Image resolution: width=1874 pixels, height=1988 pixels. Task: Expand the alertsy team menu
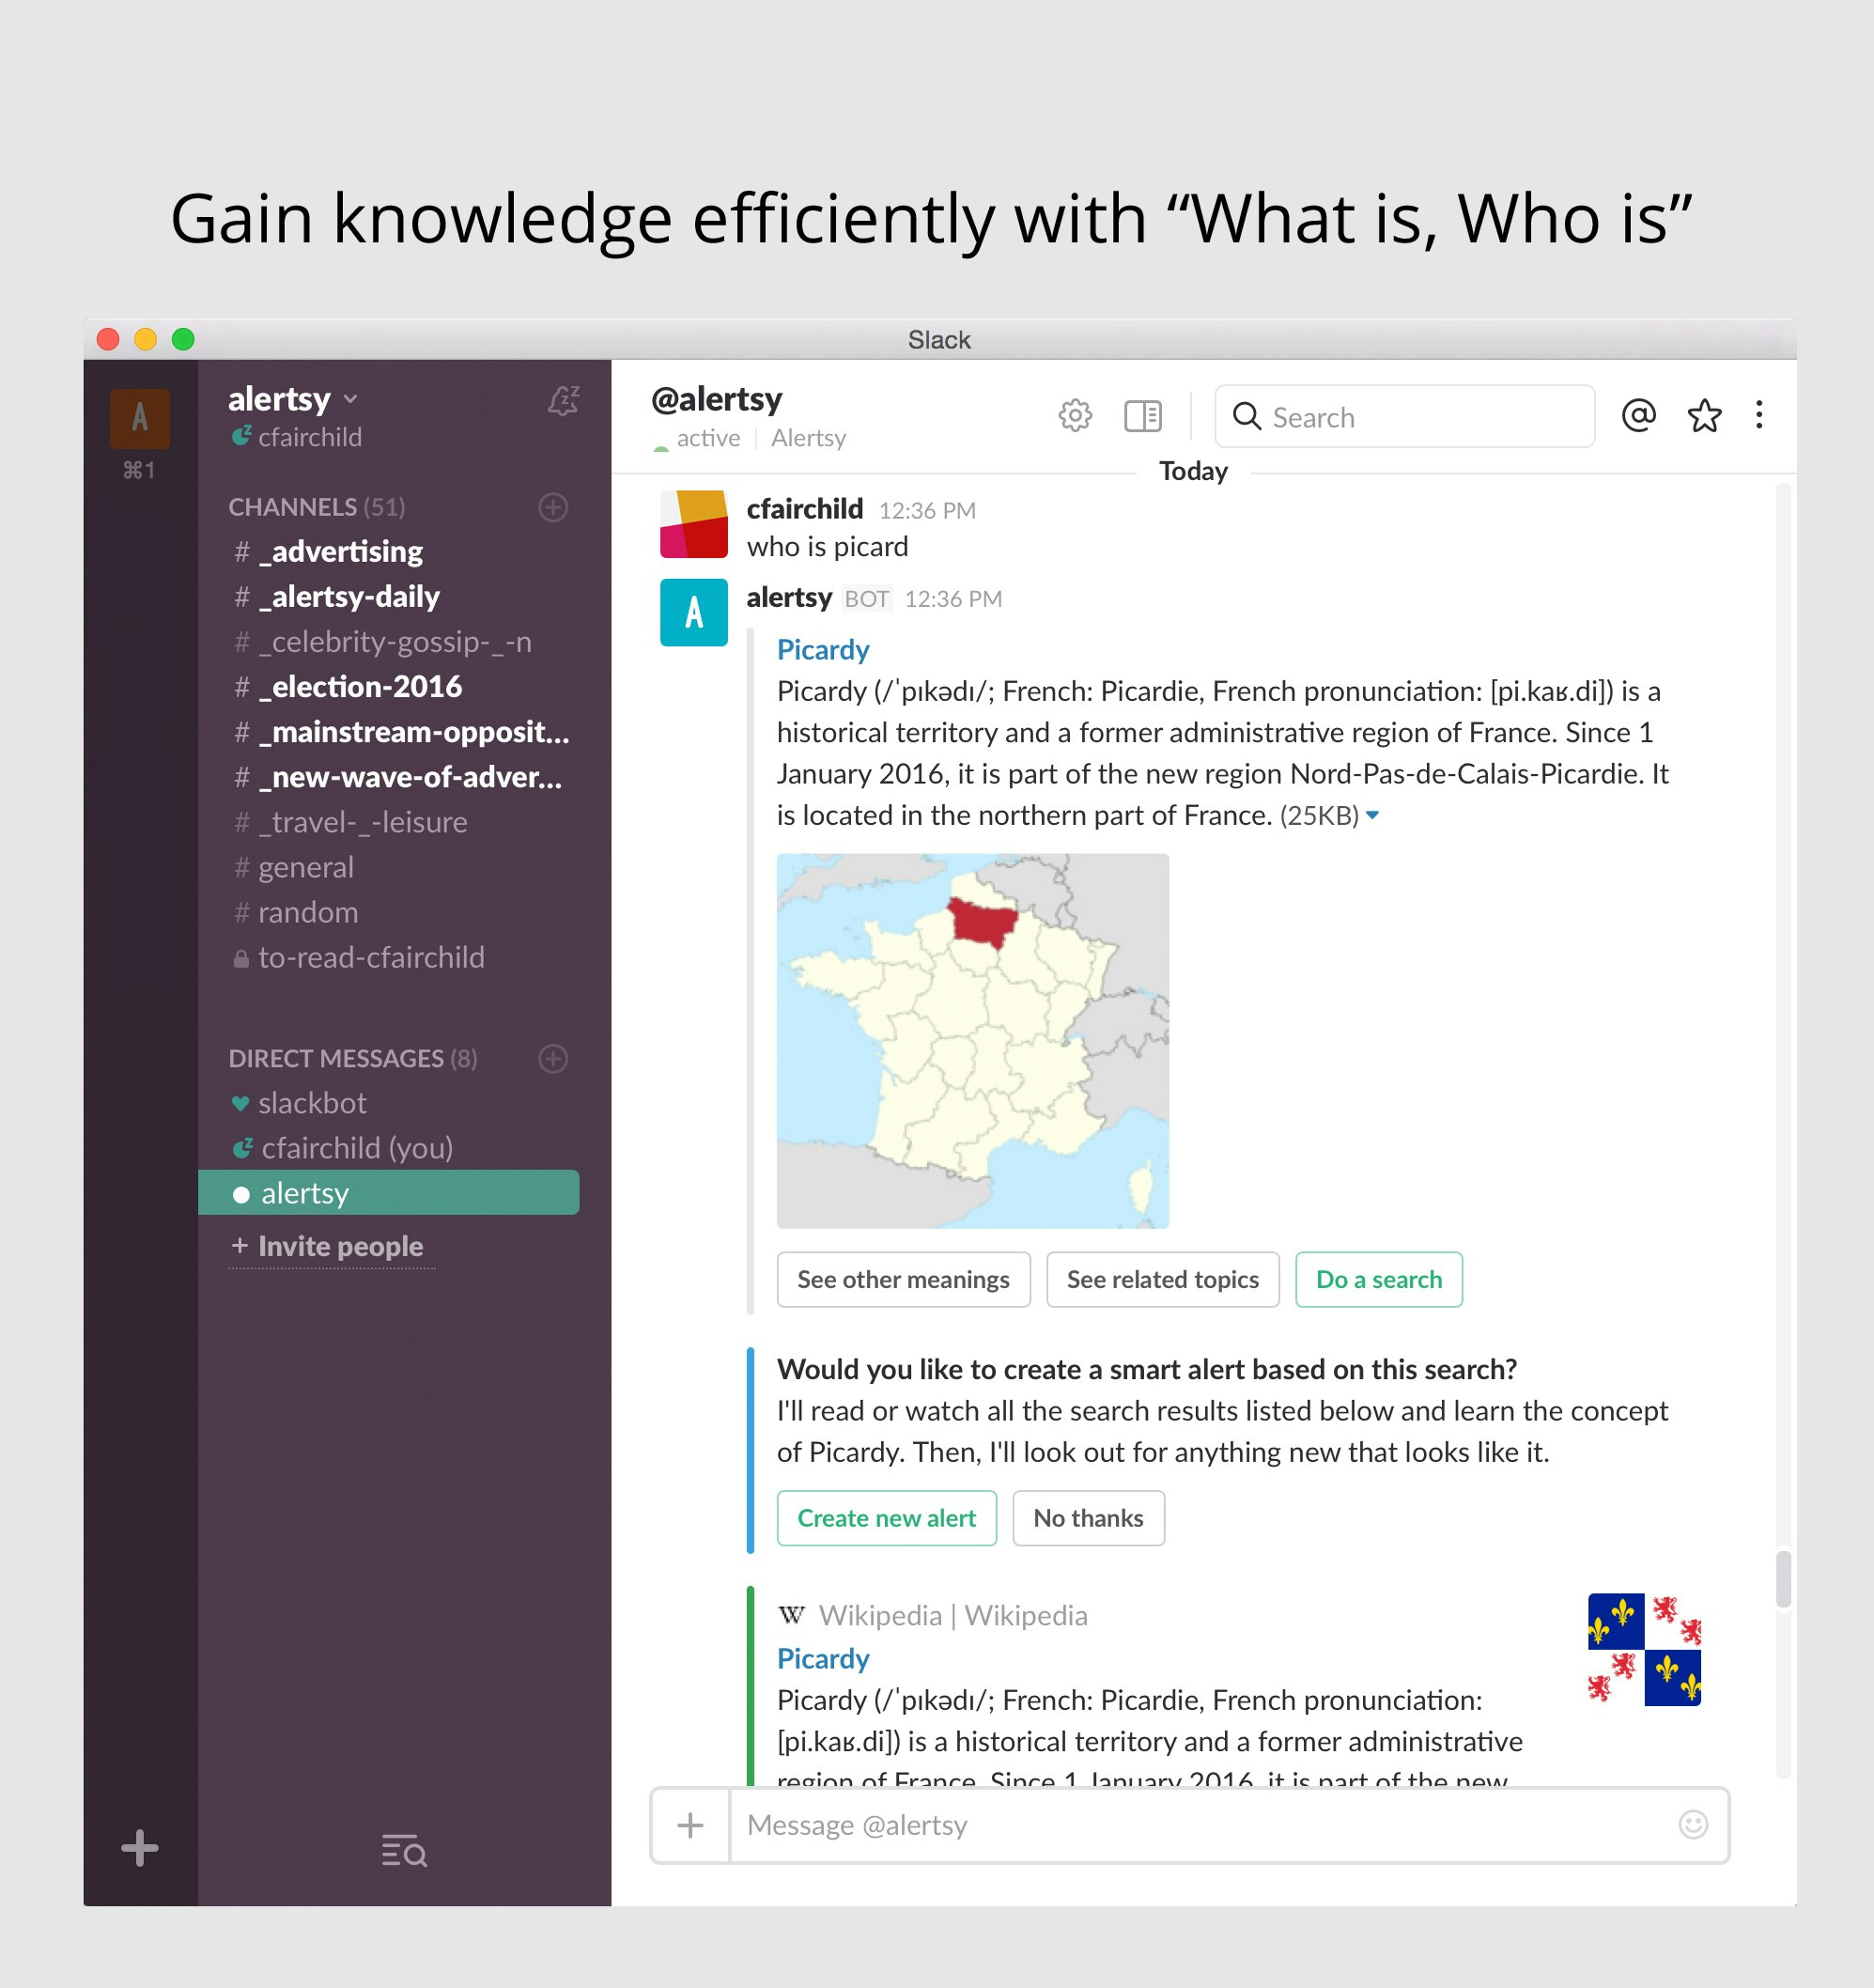(293, 399)
